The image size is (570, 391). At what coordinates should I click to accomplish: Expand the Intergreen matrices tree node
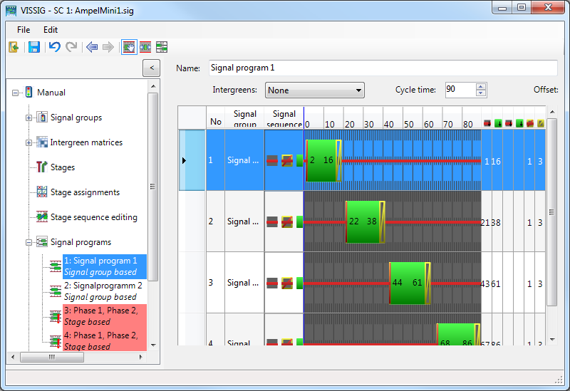(29, 142)
